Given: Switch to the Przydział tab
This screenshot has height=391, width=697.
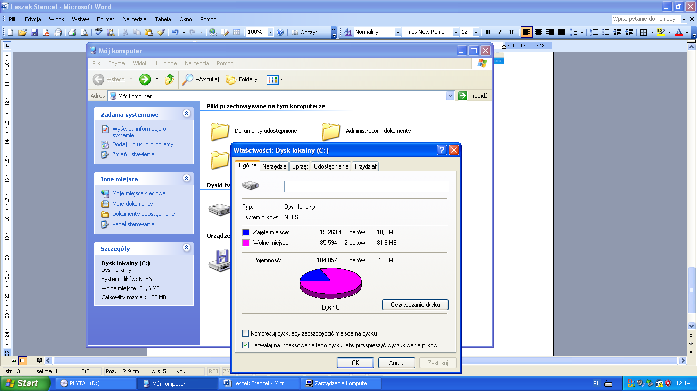Looking at the screenshot, I should point(365,166).
